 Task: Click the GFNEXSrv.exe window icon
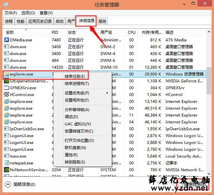point(6,88)
